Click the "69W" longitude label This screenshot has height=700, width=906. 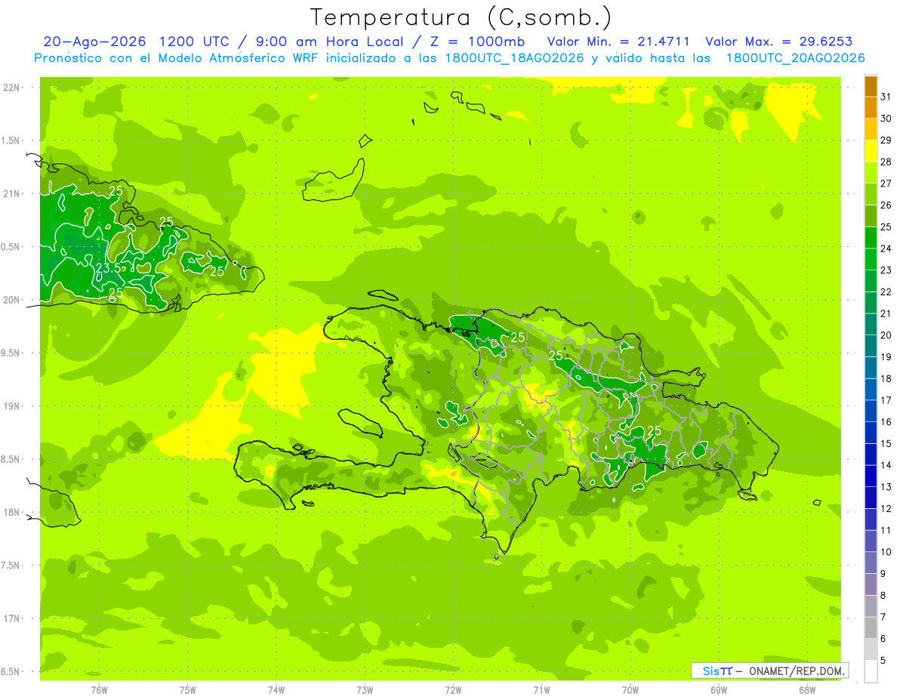point(719,689)
